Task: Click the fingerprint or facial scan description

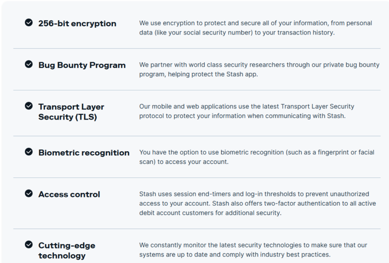Action: [x=257, y=157]
